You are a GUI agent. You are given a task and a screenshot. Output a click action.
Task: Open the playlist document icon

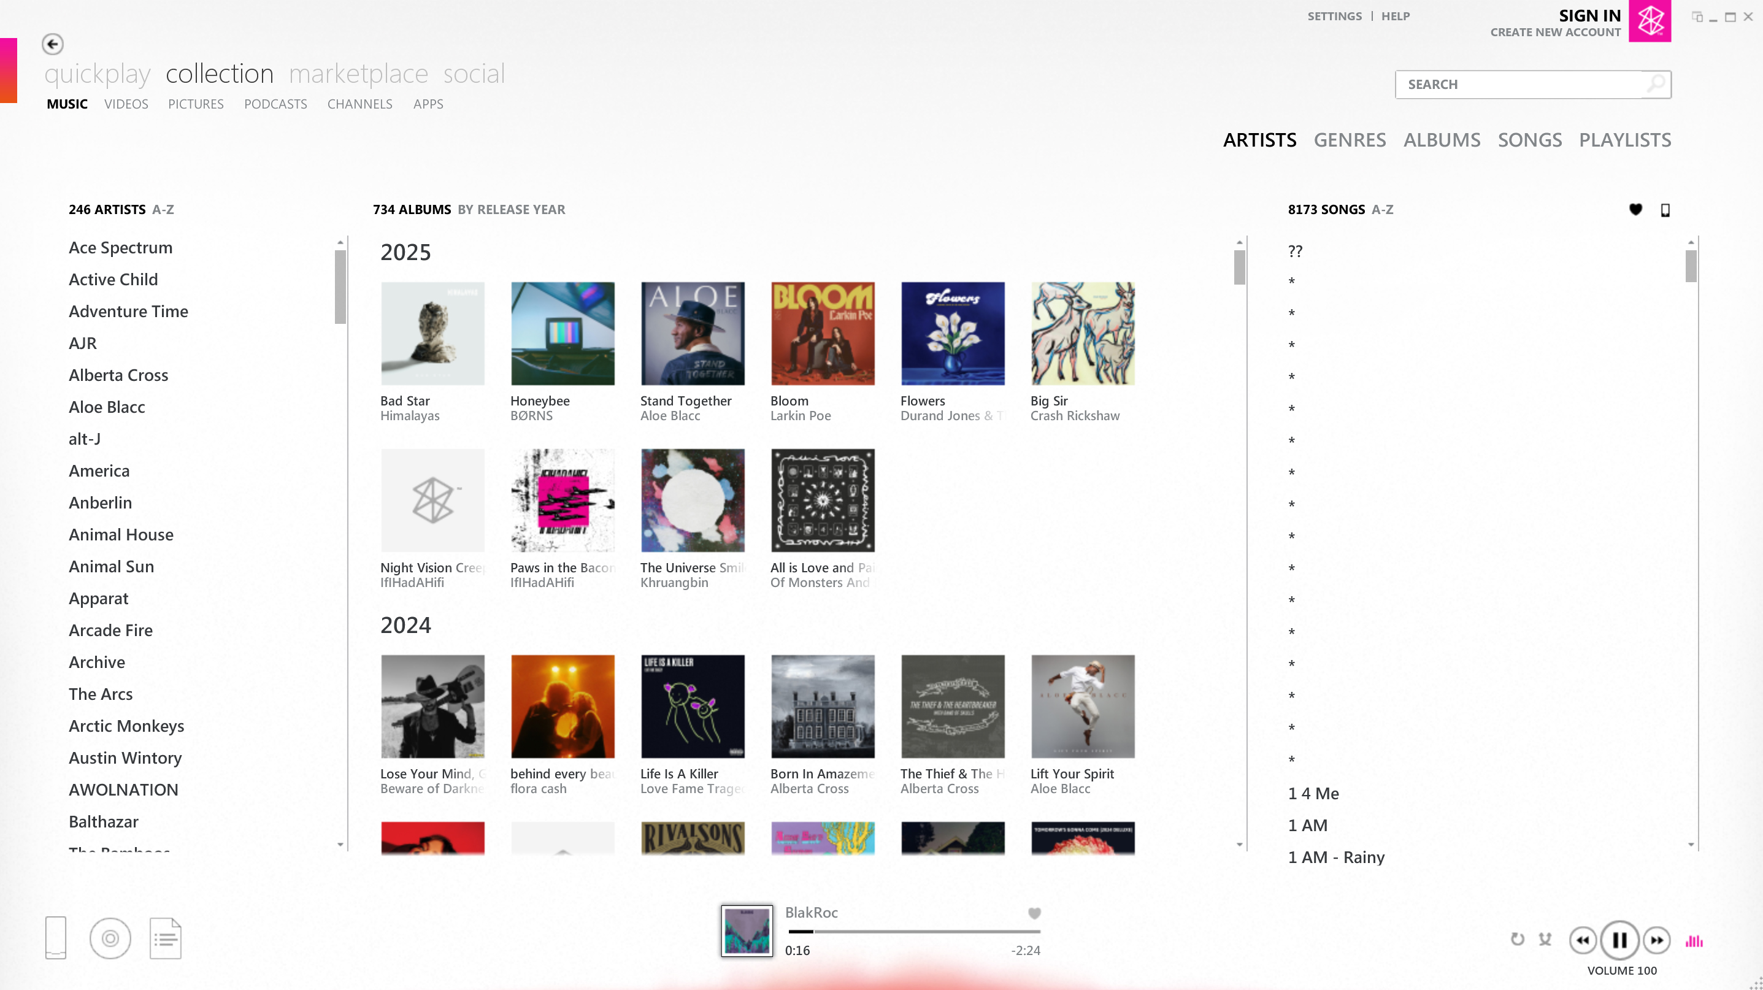click(x=166, y=938)
